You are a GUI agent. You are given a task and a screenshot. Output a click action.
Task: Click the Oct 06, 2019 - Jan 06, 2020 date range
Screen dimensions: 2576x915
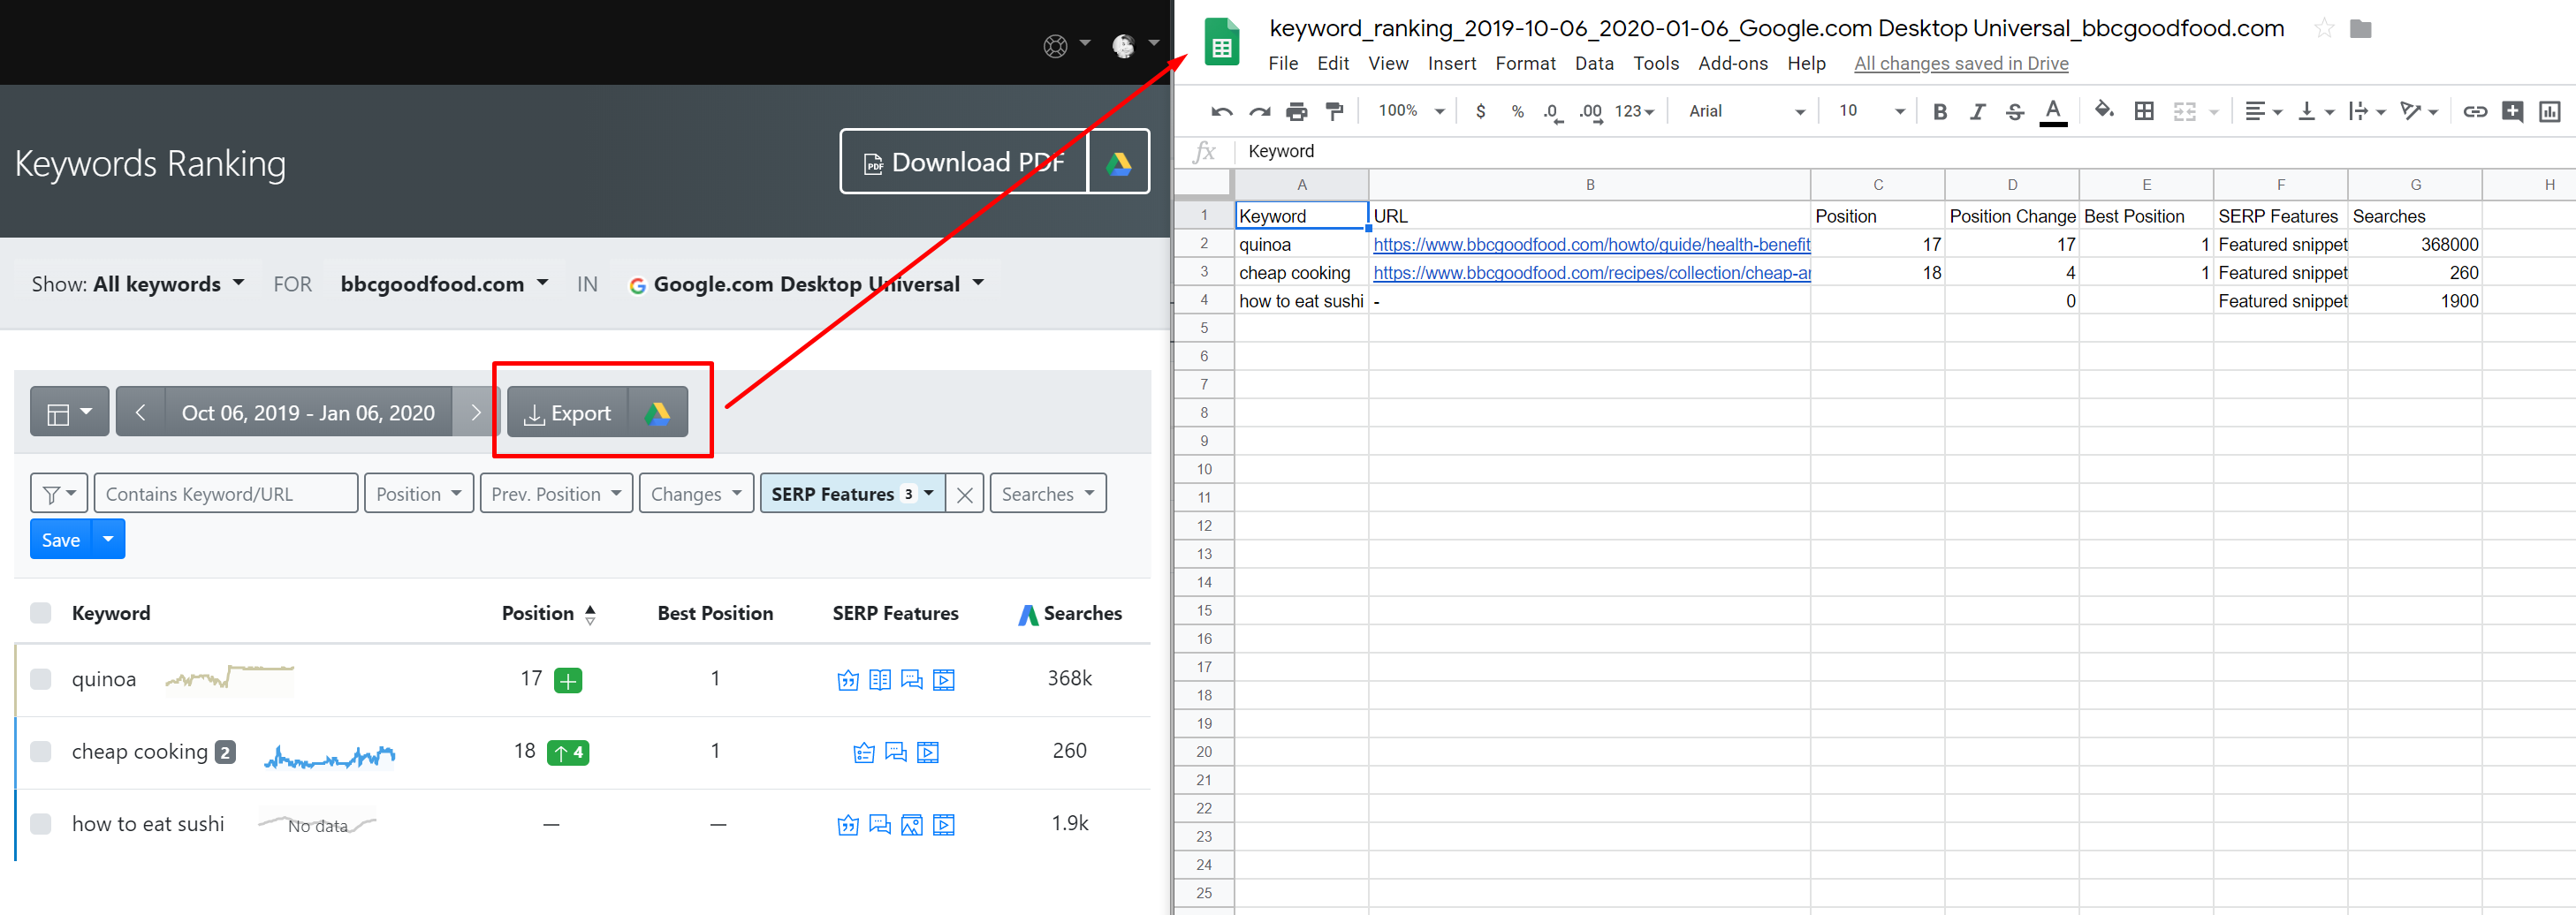tap(308, 412)
